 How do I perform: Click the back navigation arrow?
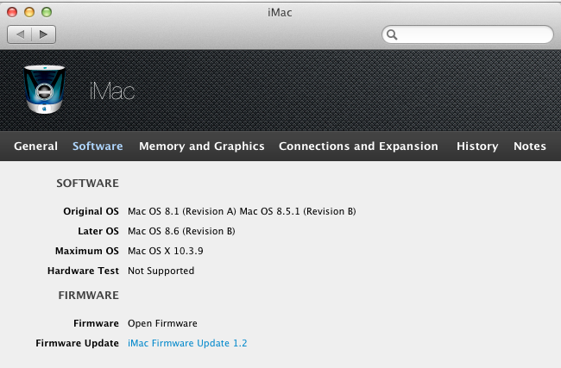(20, 34)
